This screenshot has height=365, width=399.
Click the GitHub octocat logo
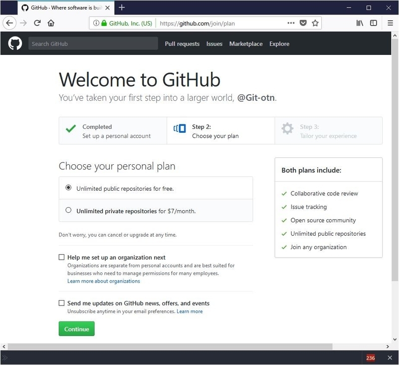coord(15,44)
